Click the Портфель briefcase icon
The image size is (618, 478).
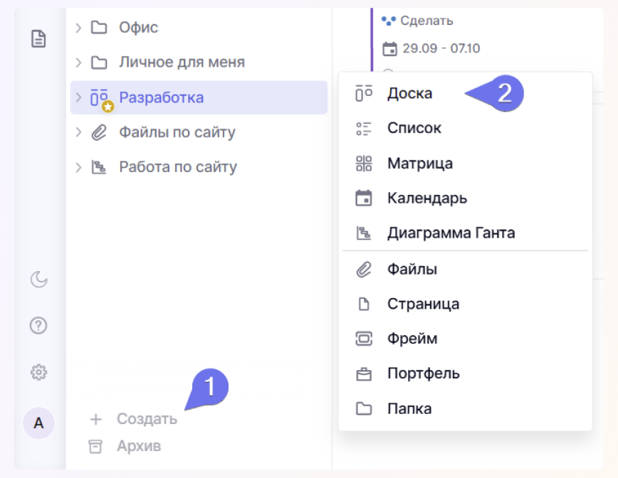(x=364, y=374)
